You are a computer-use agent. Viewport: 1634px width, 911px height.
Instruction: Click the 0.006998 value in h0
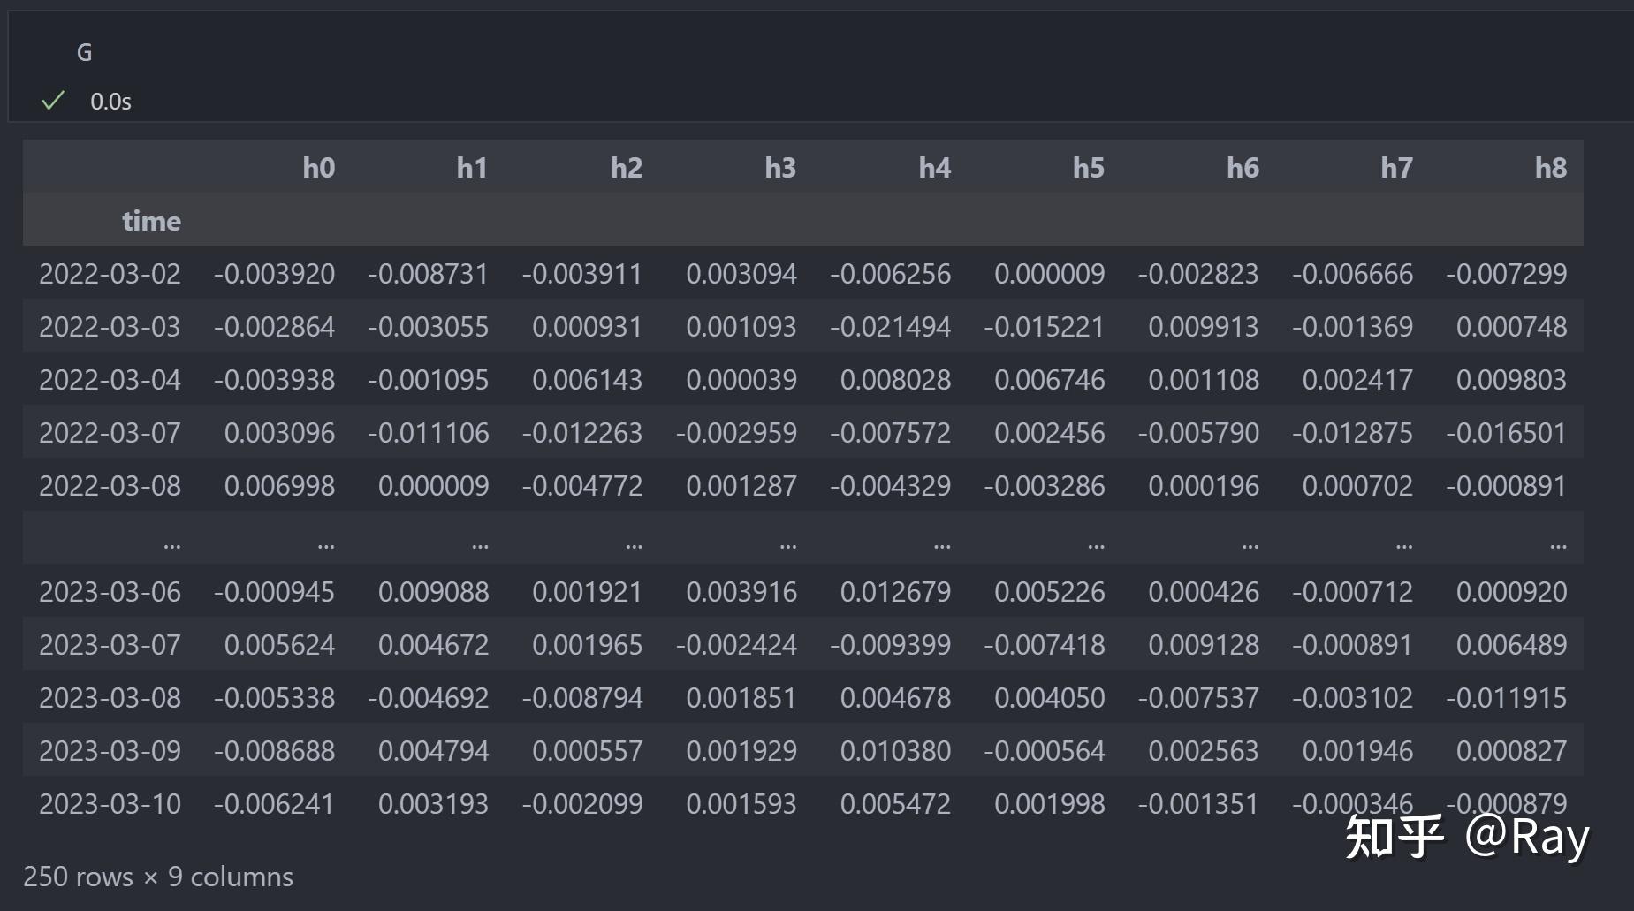(279, 486)
